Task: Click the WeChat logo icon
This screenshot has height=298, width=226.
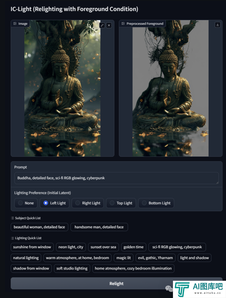Action: pyautogui.click(x=169, y=289)
